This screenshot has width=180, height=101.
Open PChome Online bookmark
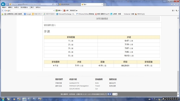pyautogui.click(x=85, y=14)
